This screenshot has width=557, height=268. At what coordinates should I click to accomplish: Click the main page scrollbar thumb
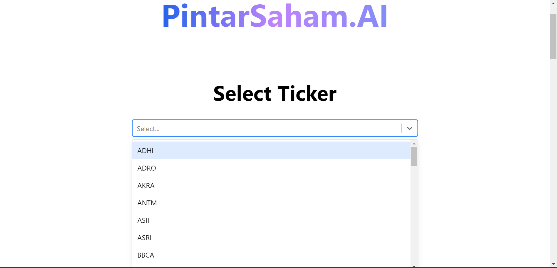point(553,36)
